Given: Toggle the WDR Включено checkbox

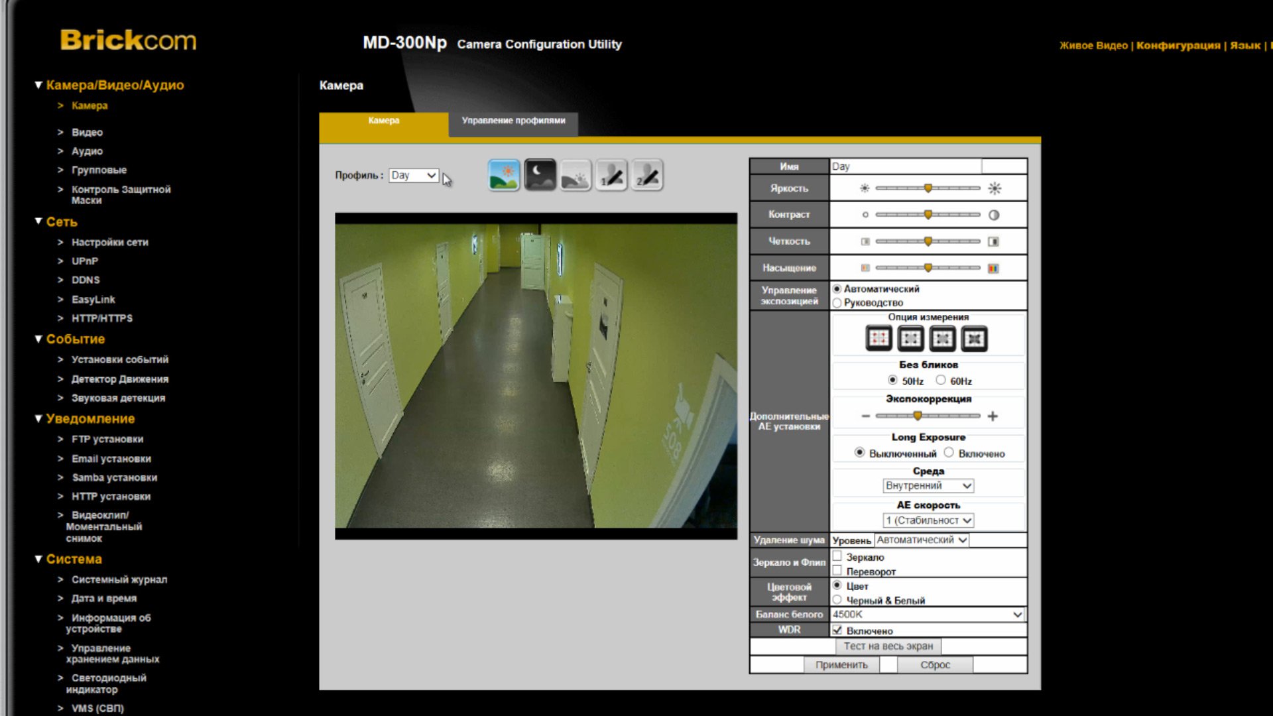Looking at the screenshot, I should 837,630.
